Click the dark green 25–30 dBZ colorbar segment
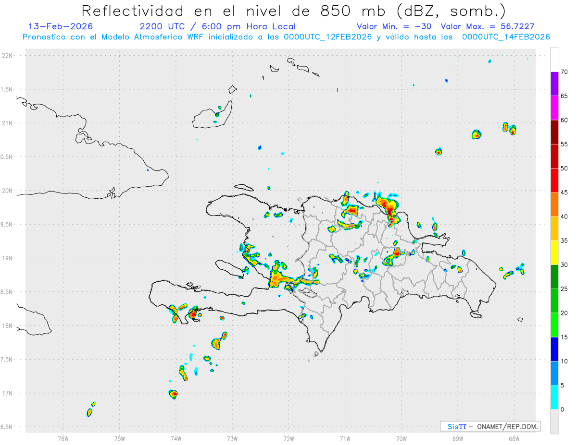This screenshot has height=445, width=577. click(x=554, y=277)
